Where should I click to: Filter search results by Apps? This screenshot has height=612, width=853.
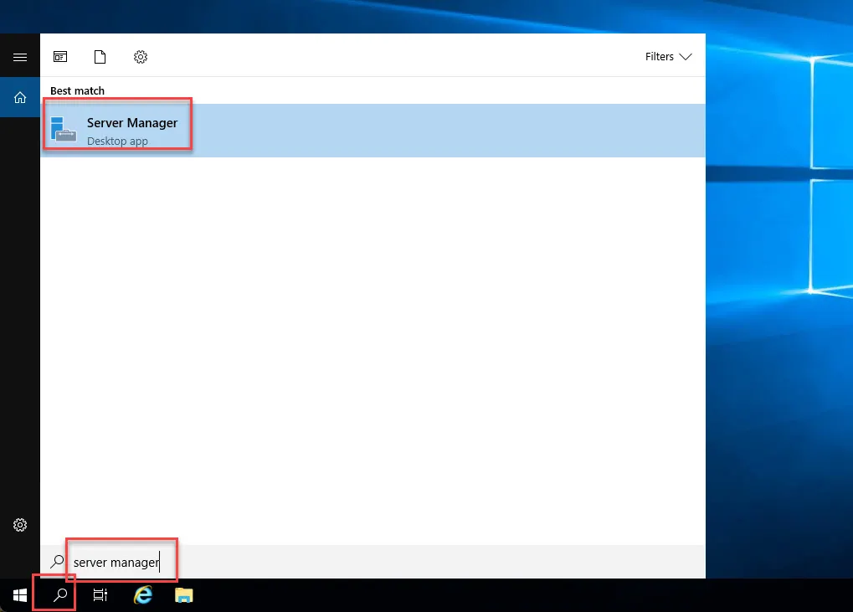coord(59,57)
